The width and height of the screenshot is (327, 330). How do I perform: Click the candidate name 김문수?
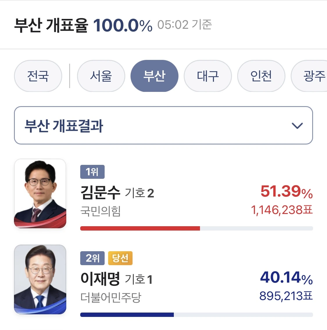[100, 192]
